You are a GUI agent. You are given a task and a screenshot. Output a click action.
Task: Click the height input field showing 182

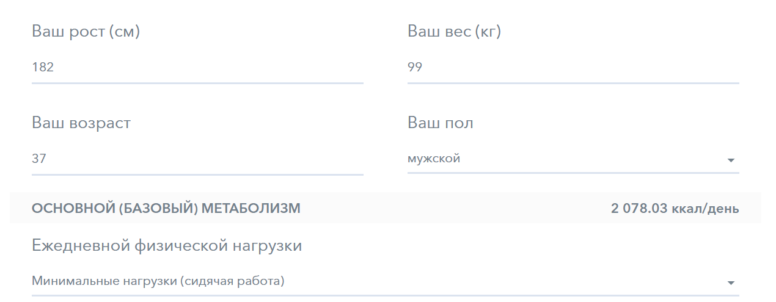tap(197, 68)
